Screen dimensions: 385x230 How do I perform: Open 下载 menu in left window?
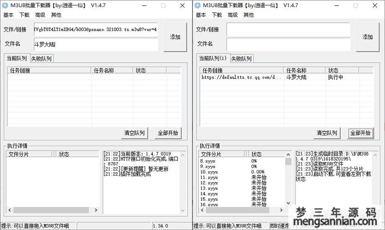point(24,15)
